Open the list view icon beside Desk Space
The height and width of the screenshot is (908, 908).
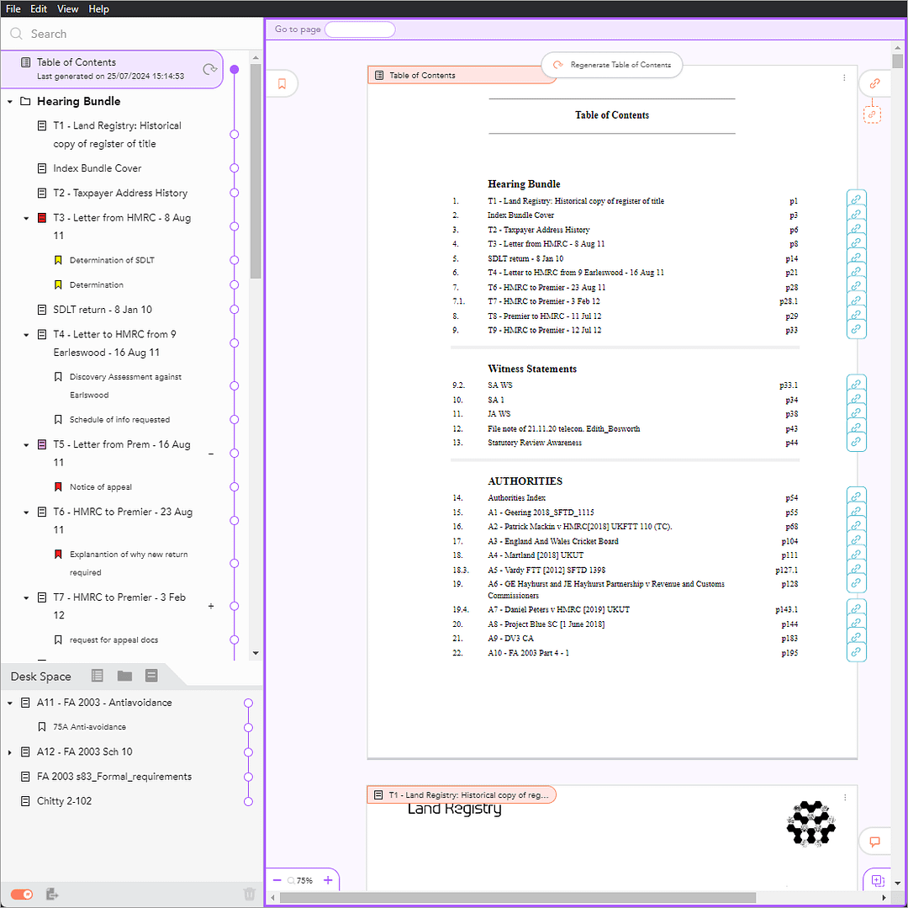click(x=97, y=676)
